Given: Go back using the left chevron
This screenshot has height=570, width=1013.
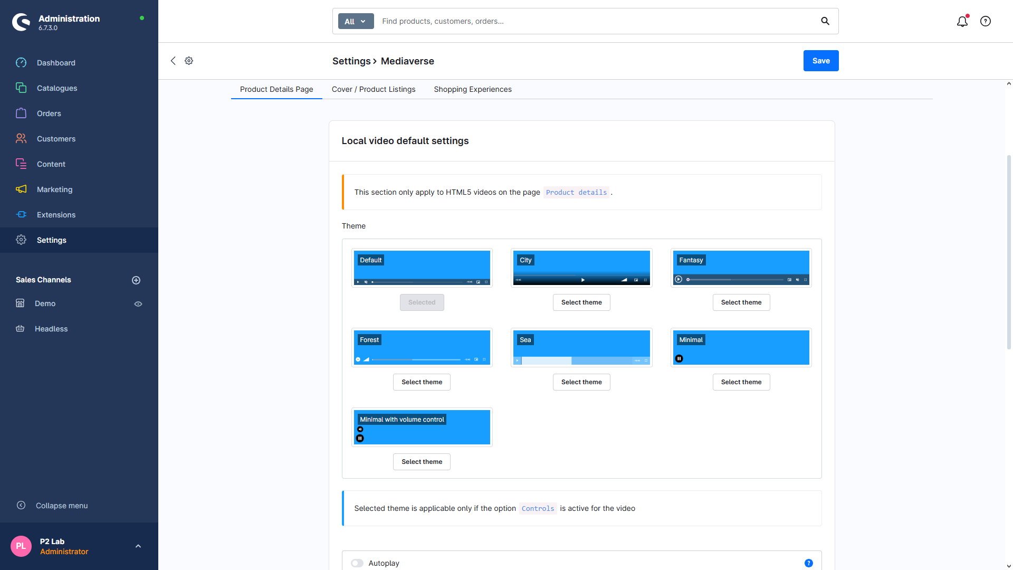Looking at the screenshot, I should tap(173, 61).
